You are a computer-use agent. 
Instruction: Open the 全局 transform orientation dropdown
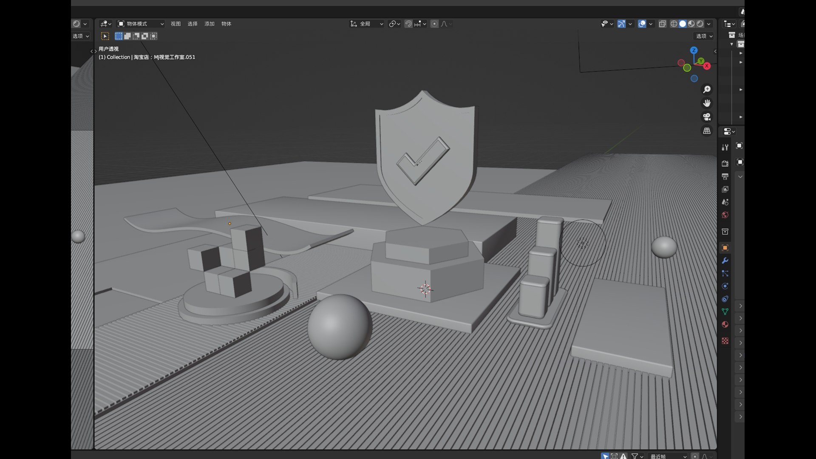(x=366, y=24)
